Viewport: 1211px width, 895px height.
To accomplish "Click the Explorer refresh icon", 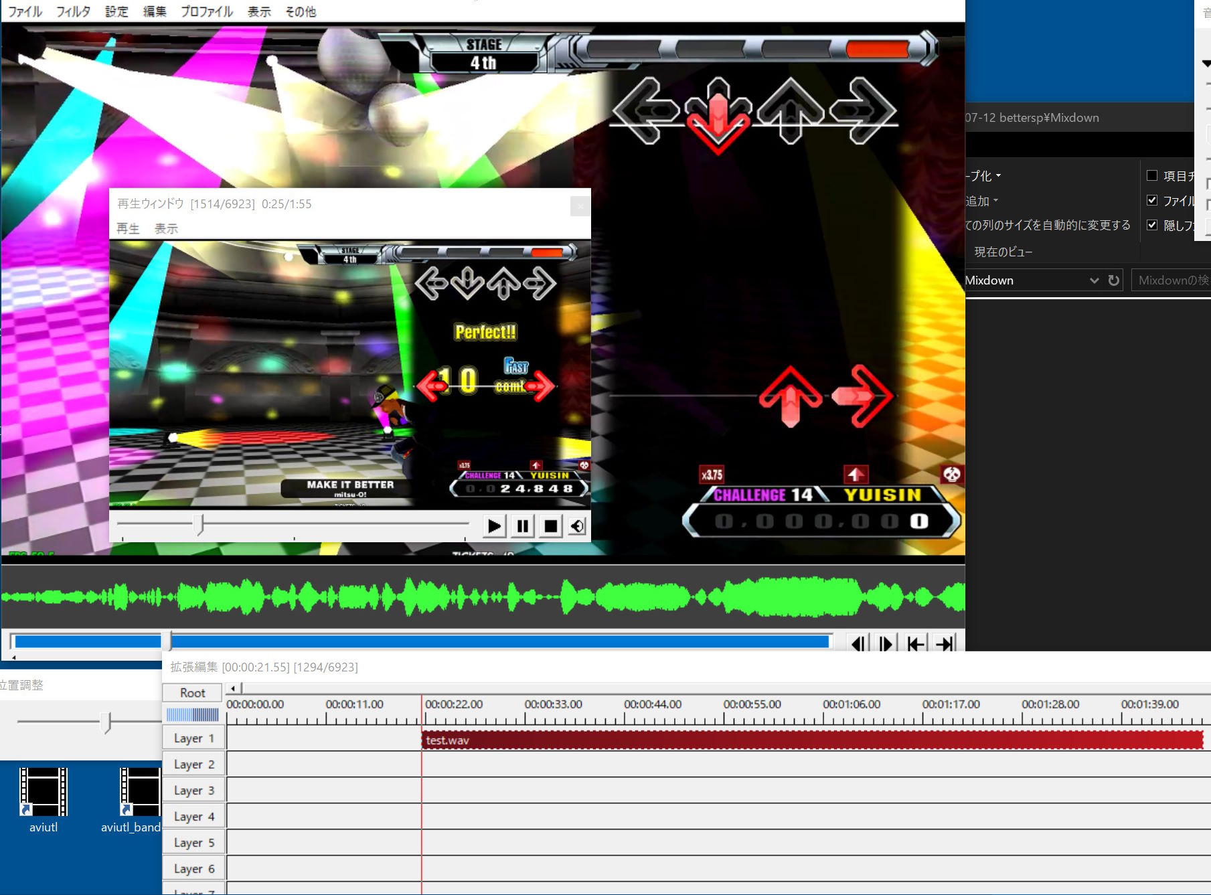I will tap(1114, 280).
